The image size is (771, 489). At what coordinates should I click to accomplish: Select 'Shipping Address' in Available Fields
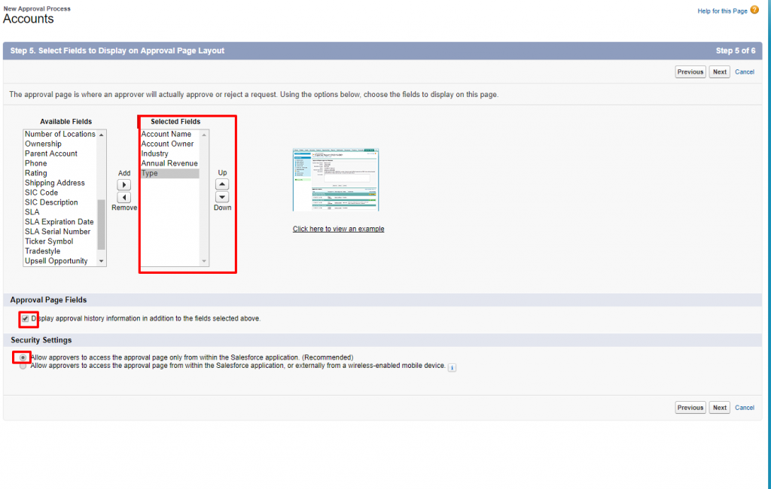pos(55,183)
